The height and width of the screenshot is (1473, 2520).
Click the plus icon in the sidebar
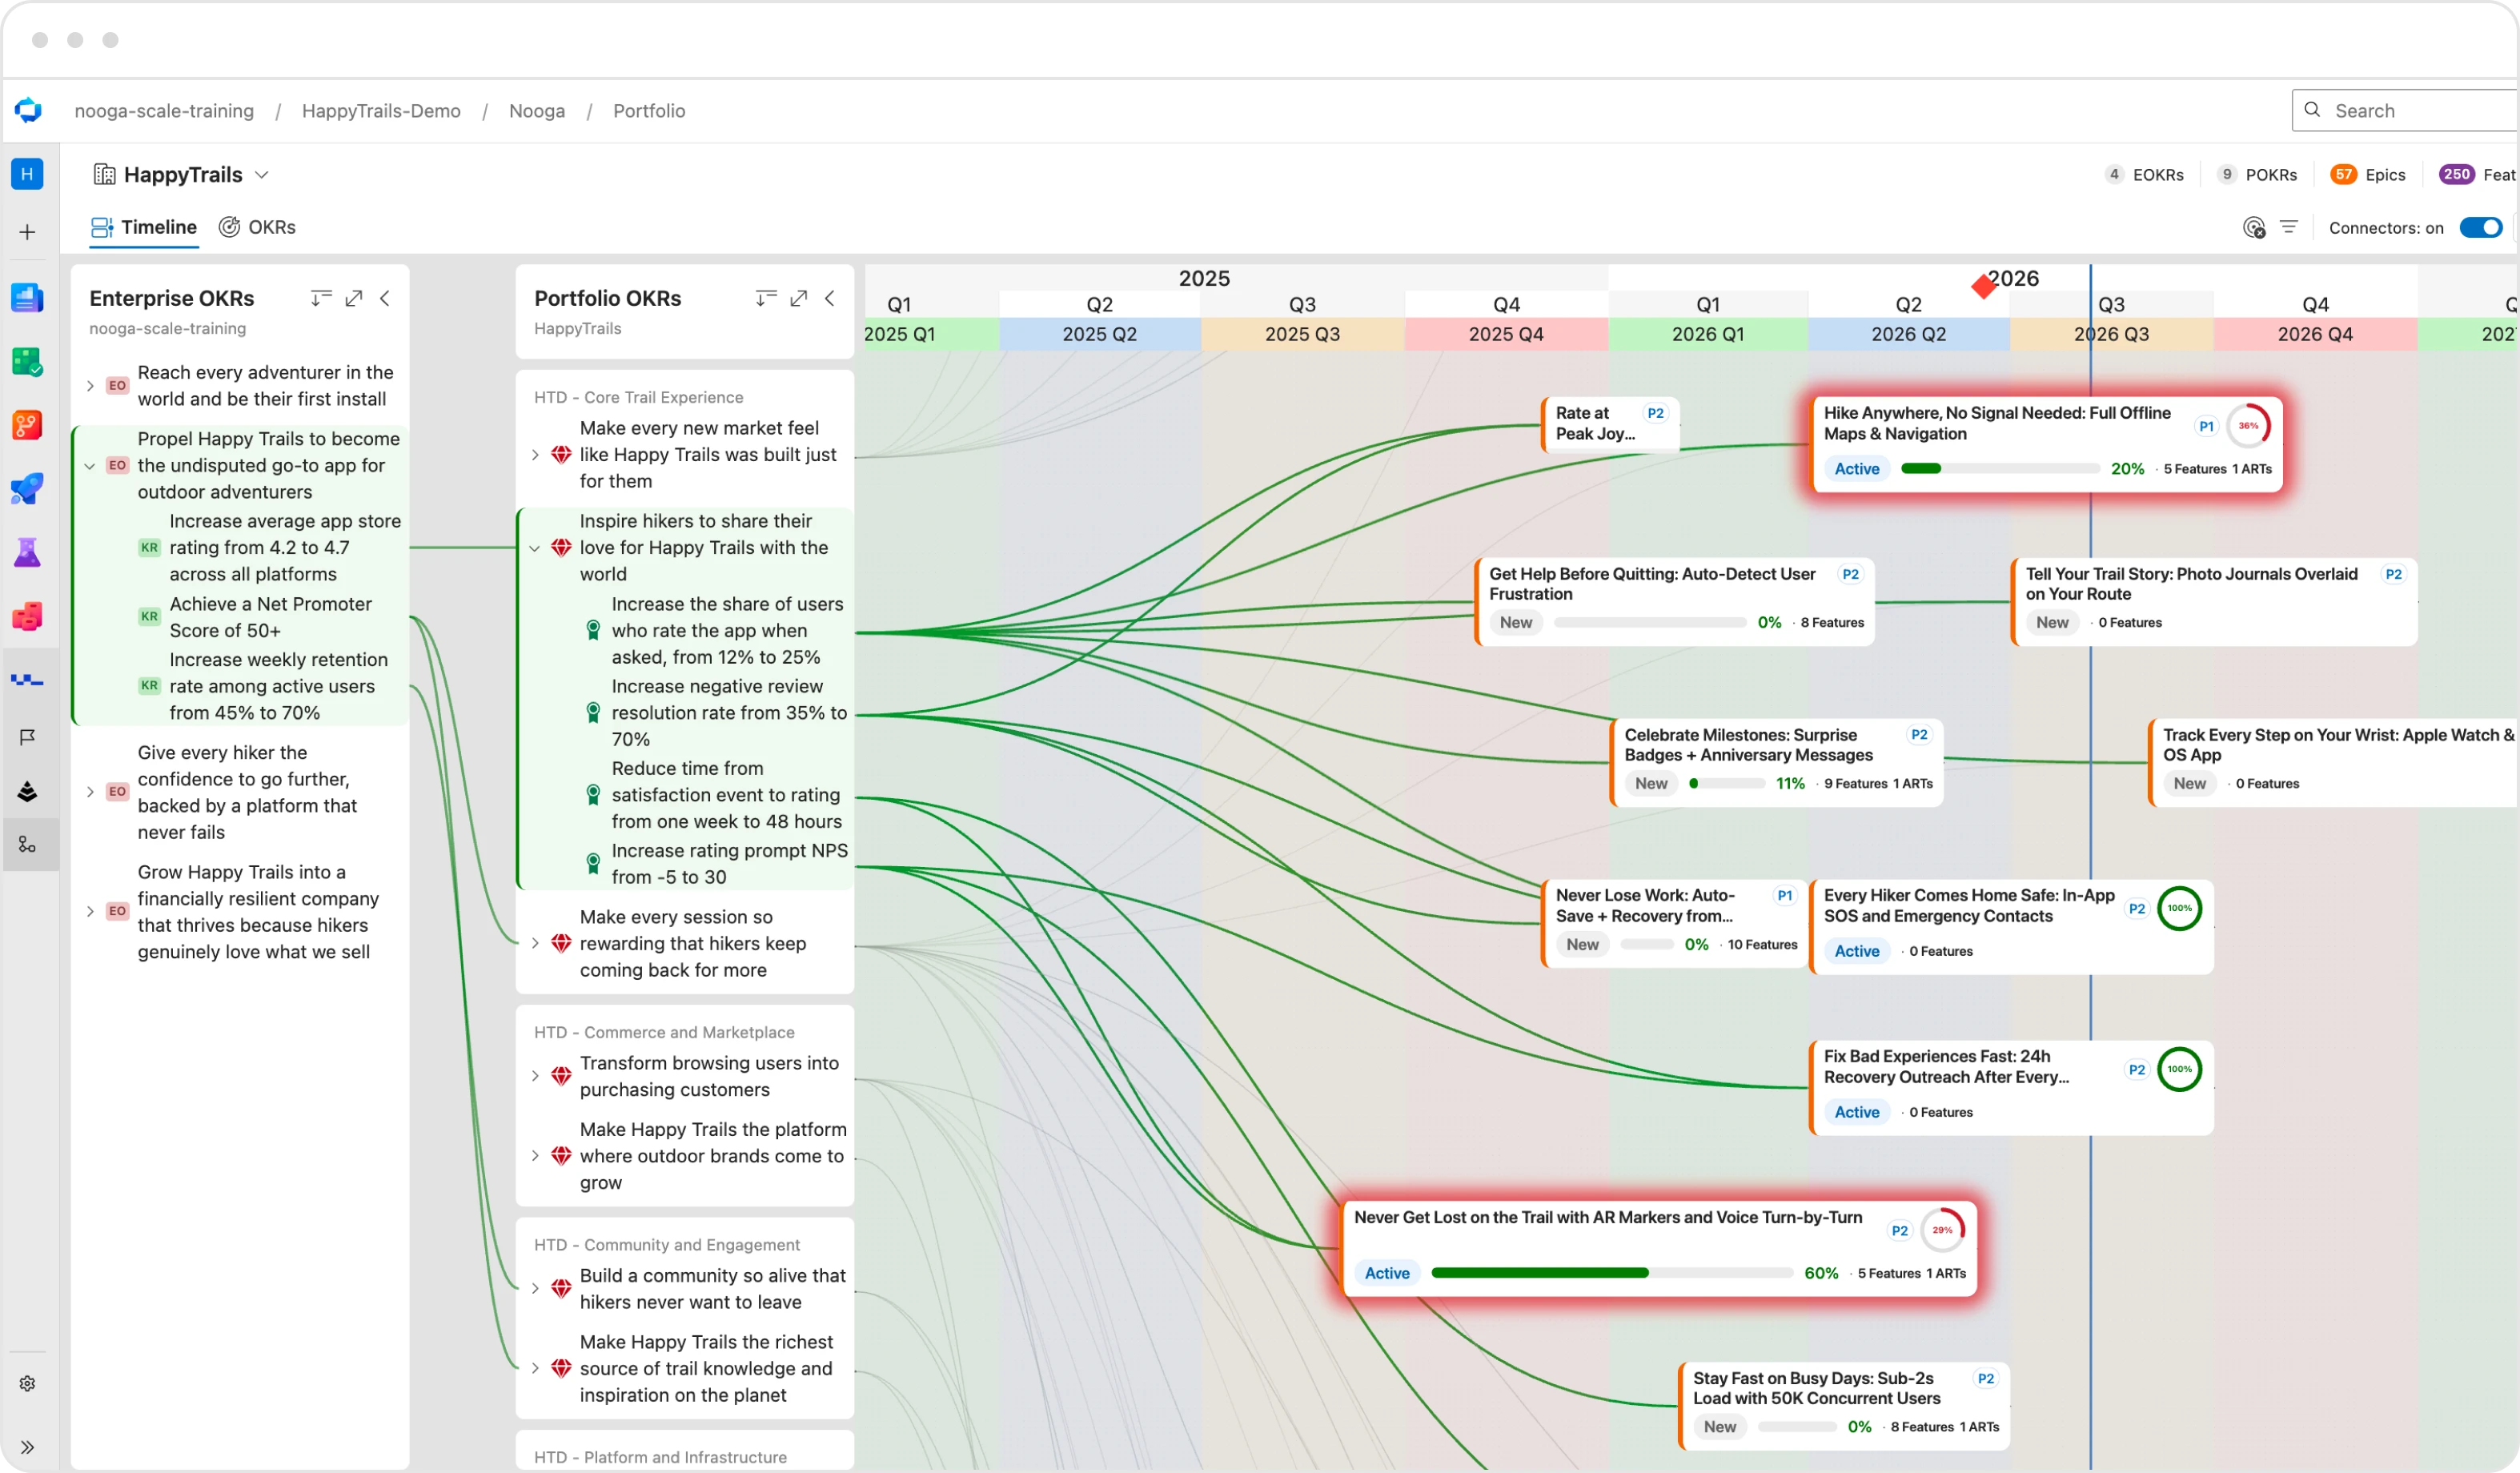click(27, 232)
